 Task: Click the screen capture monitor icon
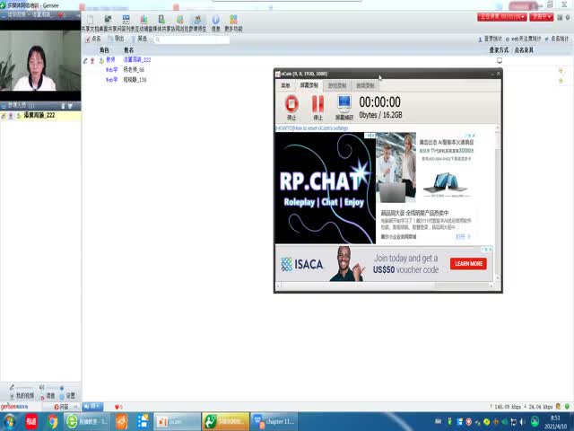pyautogui.click(x=344, y=104)
